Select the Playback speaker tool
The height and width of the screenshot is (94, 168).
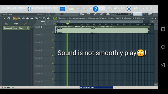click(x=49, y=19)
